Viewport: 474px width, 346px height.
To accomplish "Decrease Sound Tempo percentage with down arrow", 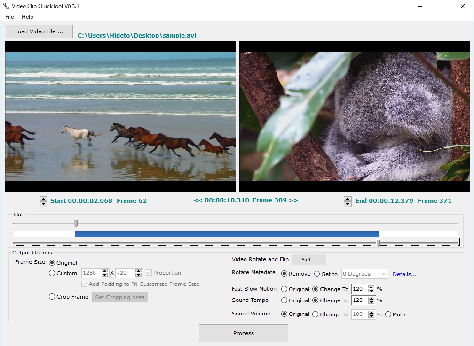I will click(371, 303).
